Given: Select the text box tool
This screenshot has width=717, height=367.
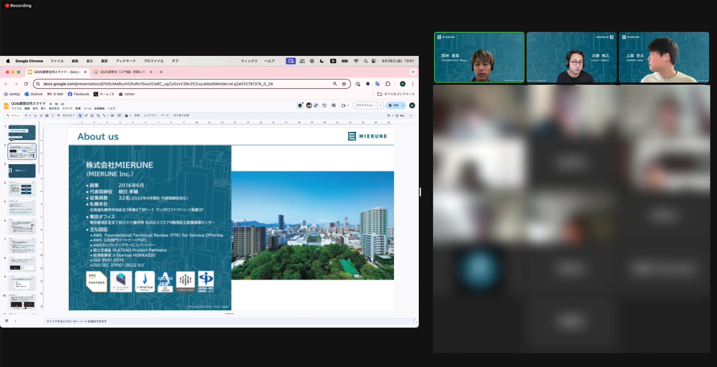Looking at the screenshot, I should 86,116.
